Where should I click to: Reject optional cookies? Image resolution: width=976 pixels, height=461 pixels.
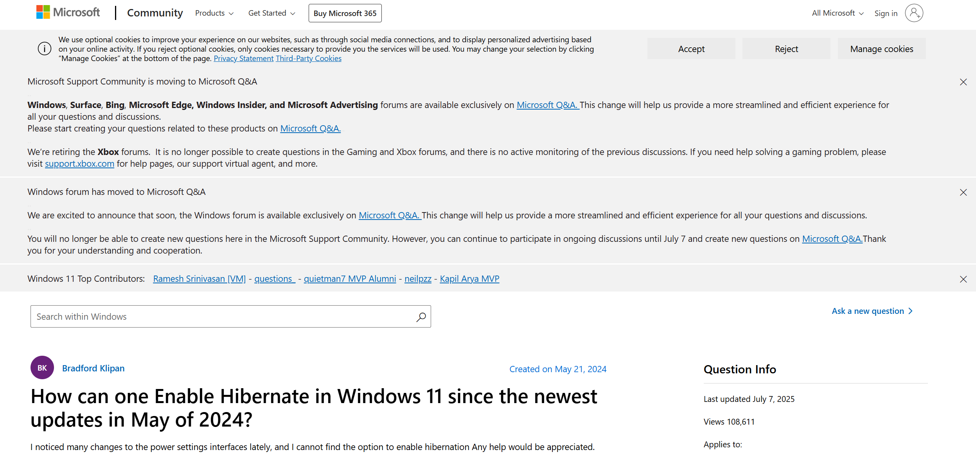786,49
